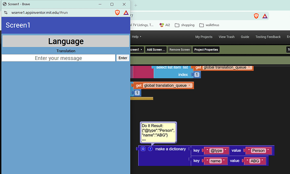Click the Brave Rewards triangle in background browser

pyautogui.click(x=265, y=16)
